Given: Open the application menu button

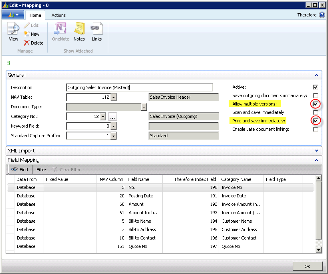Looking at the screenshot, I should point(13,15).
